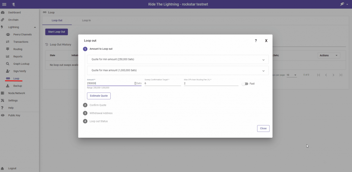Viewport: 352px width, 172px height.
Task: Click the Reports chart icon
Action: click(8, 57)
